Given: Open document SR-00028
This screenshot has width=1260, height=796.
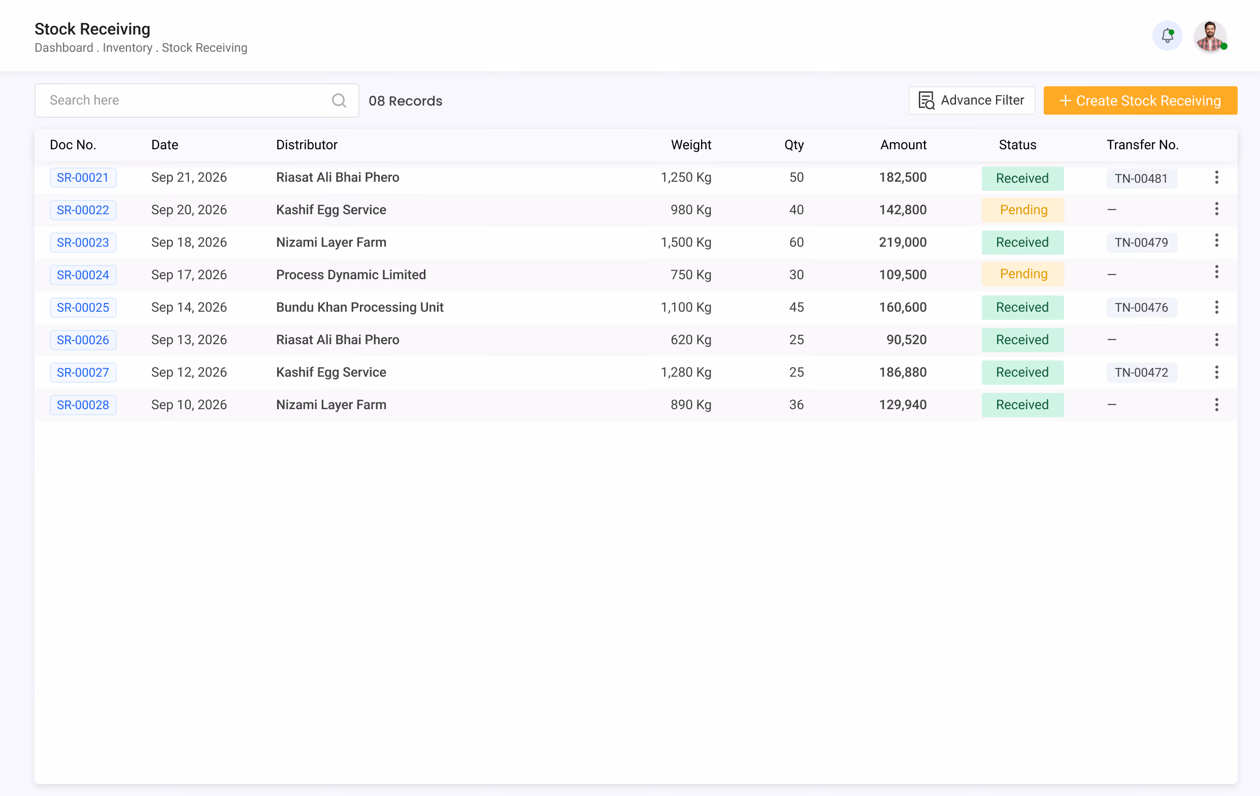Looking at the screenshot, I should click(83, 405).
